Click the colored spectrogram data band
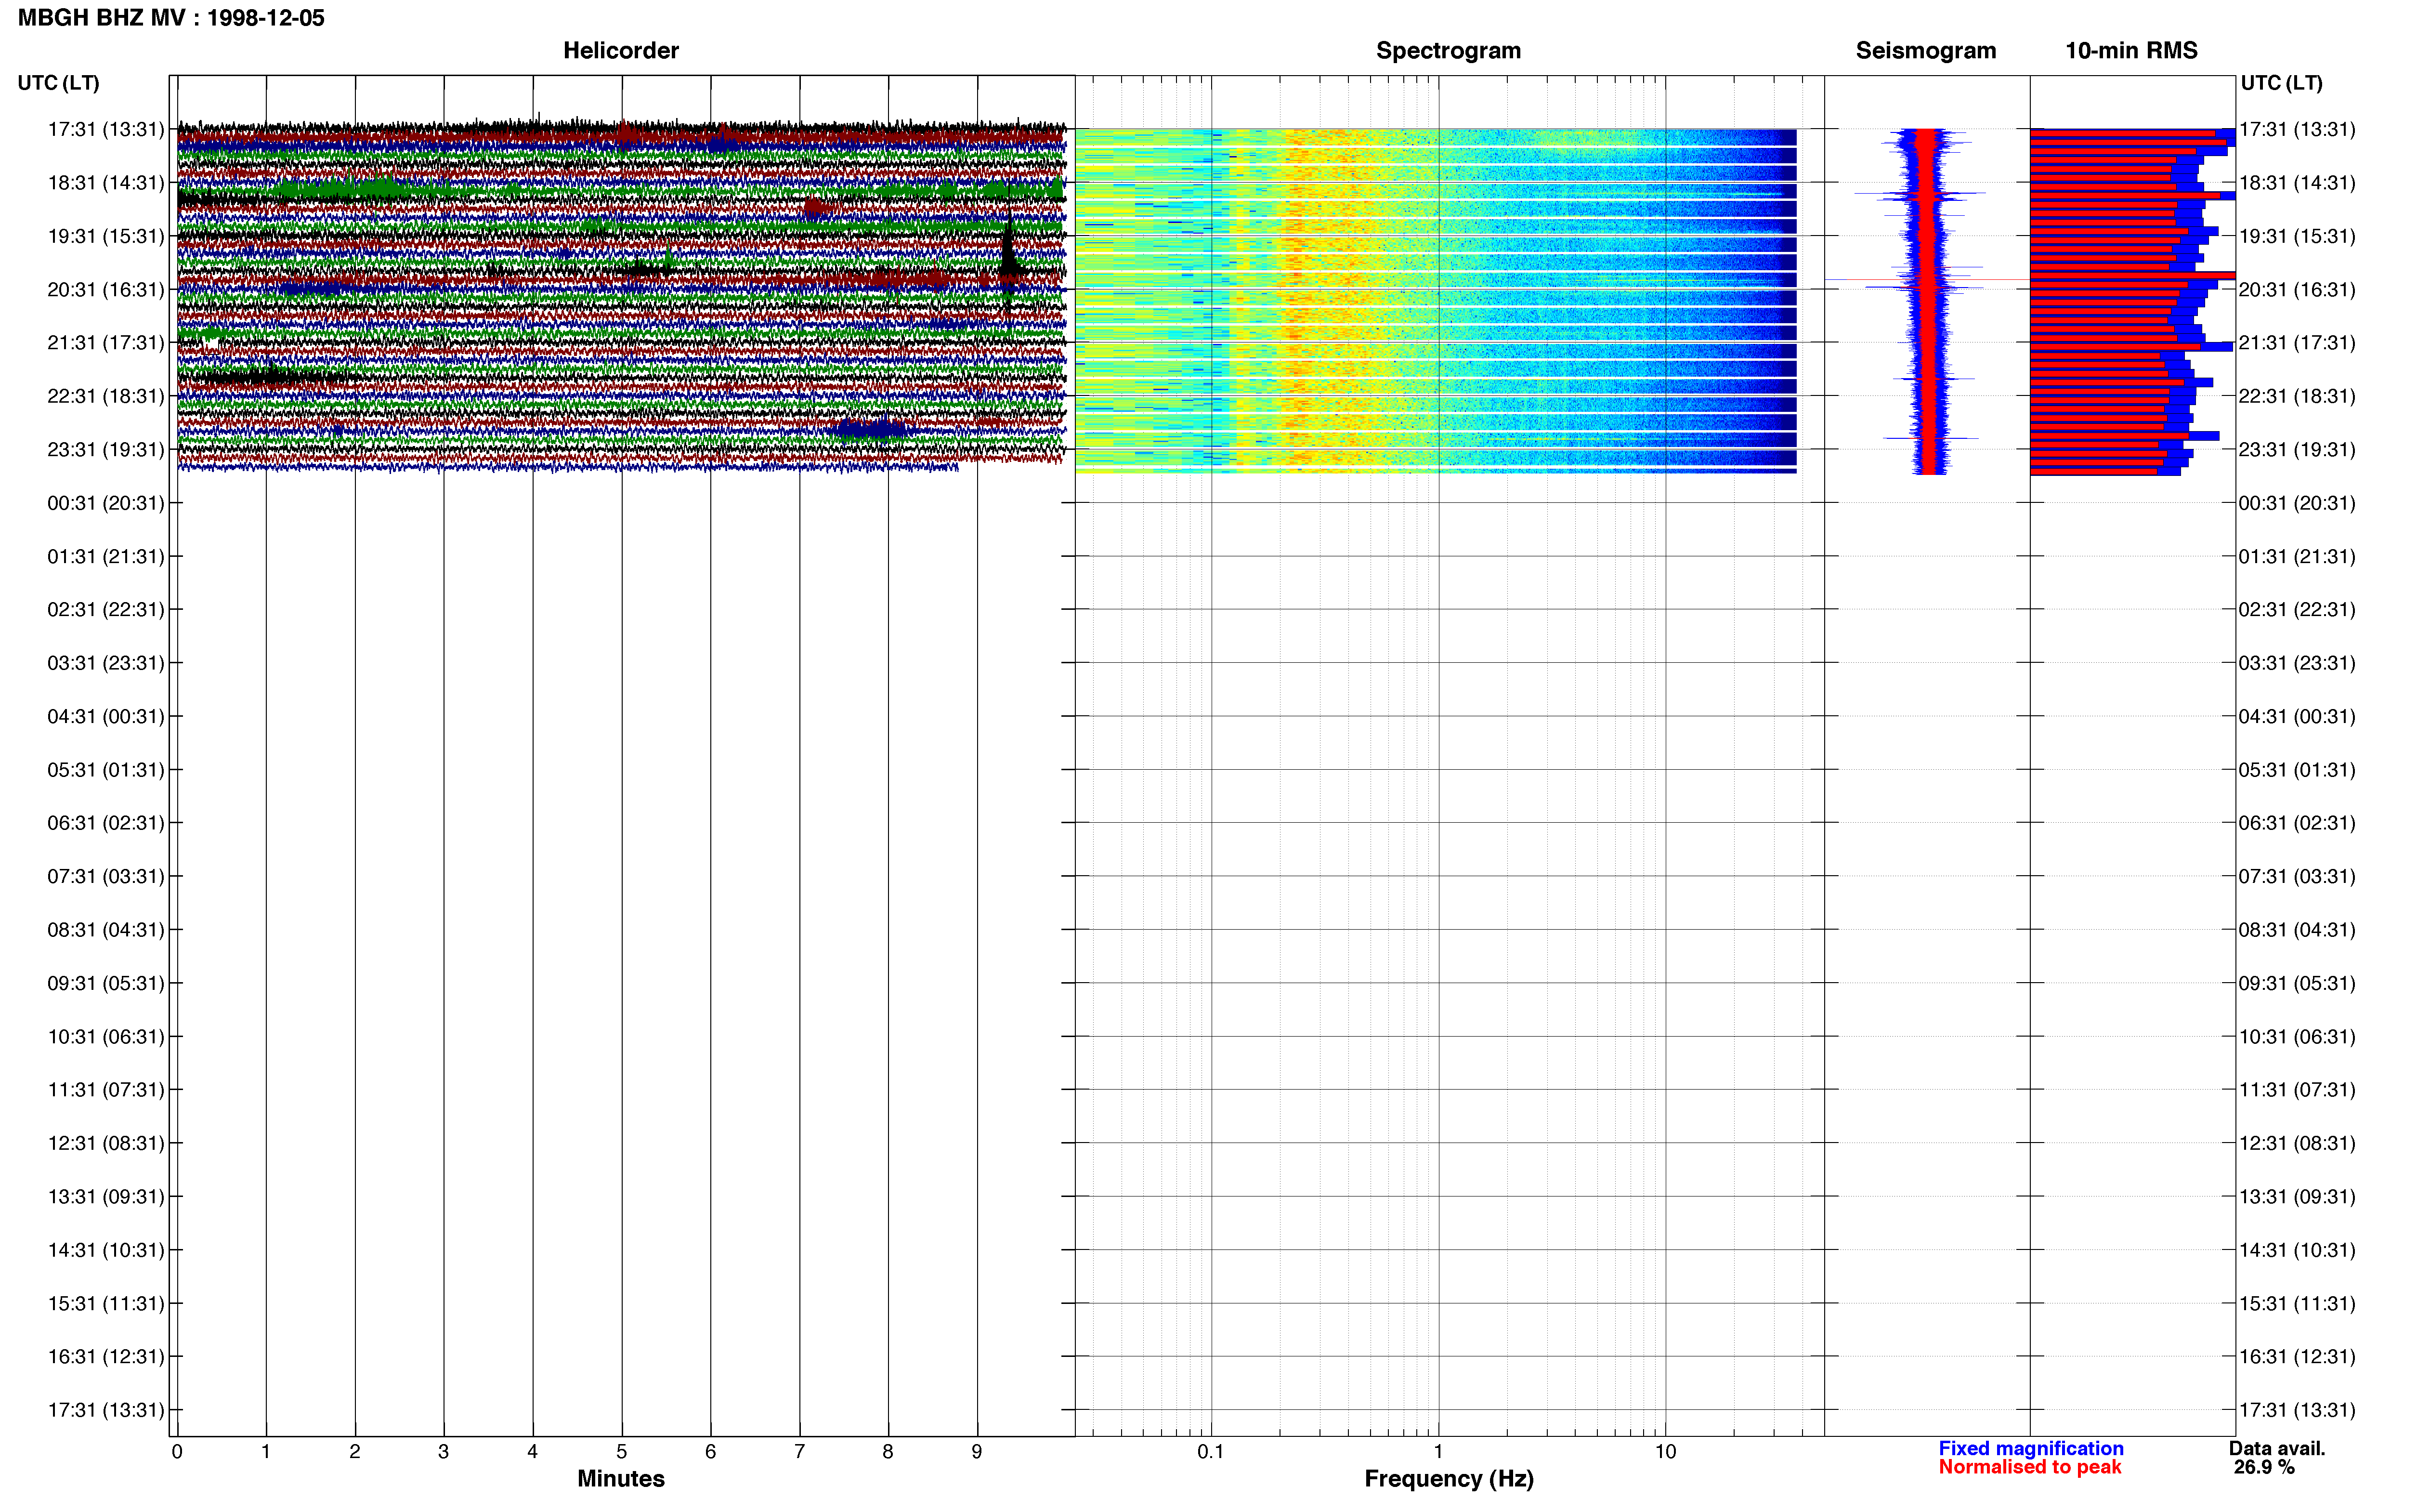Image resolution: width=2417 pixels, height=1512 pixels. click(1436, 301)
